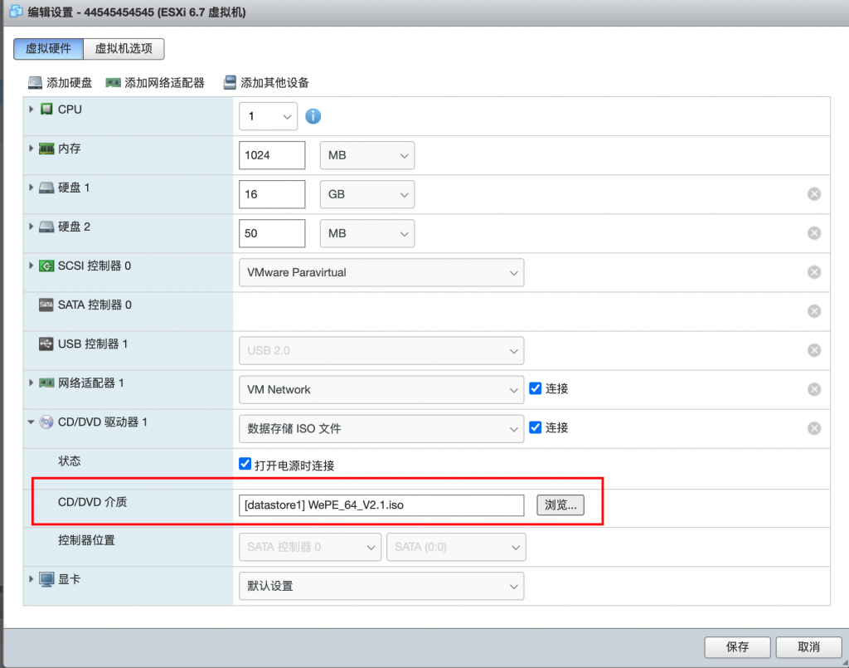This screenshot has height=668, width=849.
Task: Click the 硬盘 1 disk icon
Action: [x=46, y=188]
